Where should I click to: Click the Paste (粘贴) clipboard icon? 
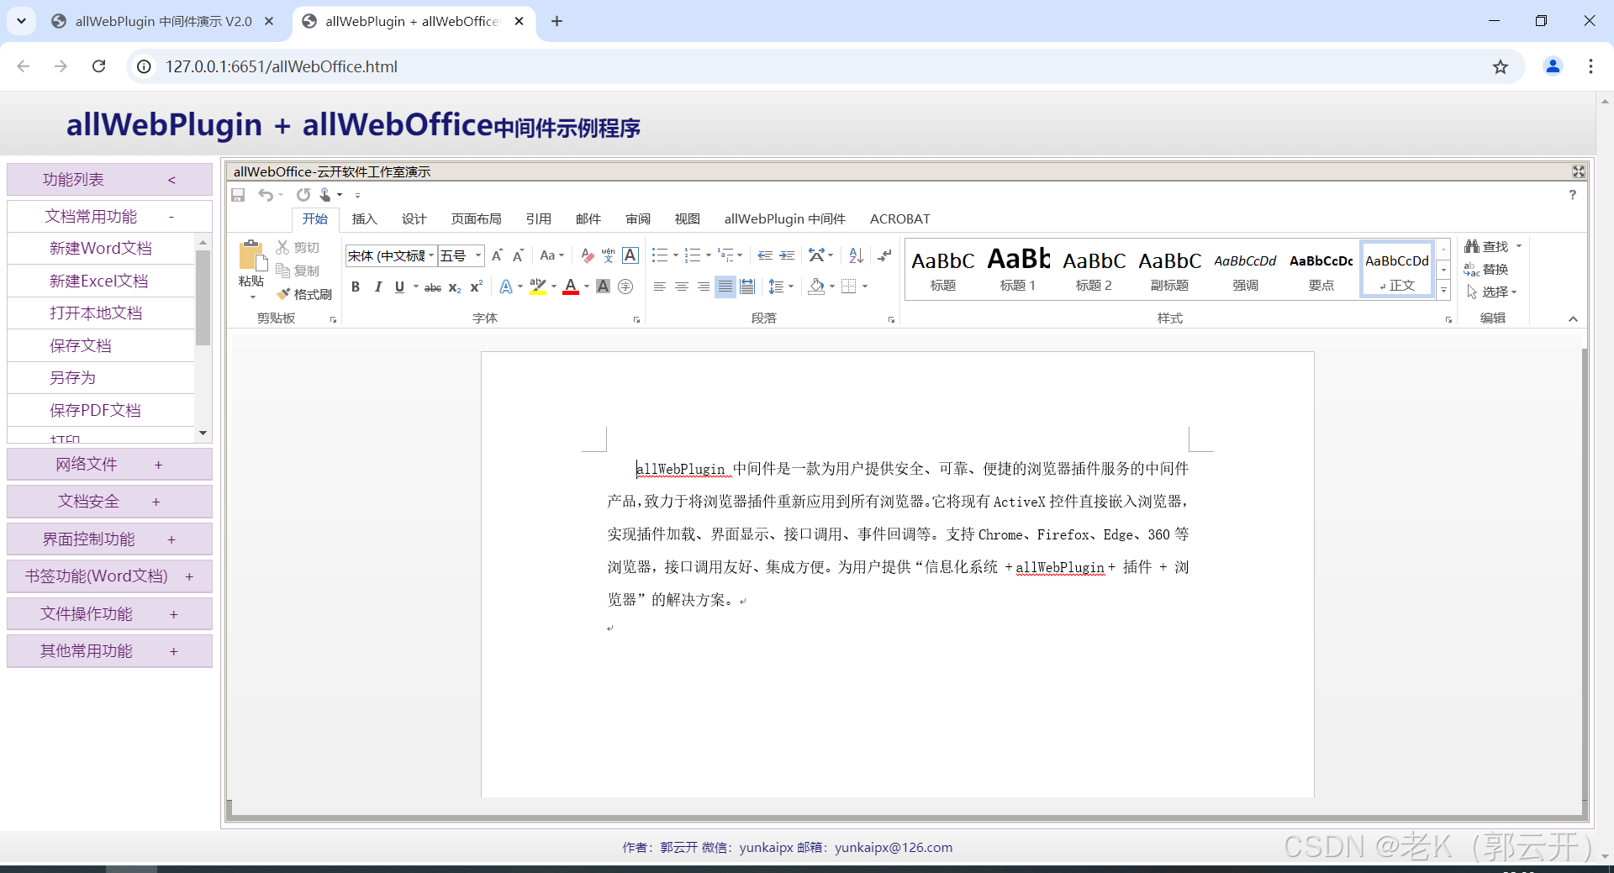click(251, 256)
